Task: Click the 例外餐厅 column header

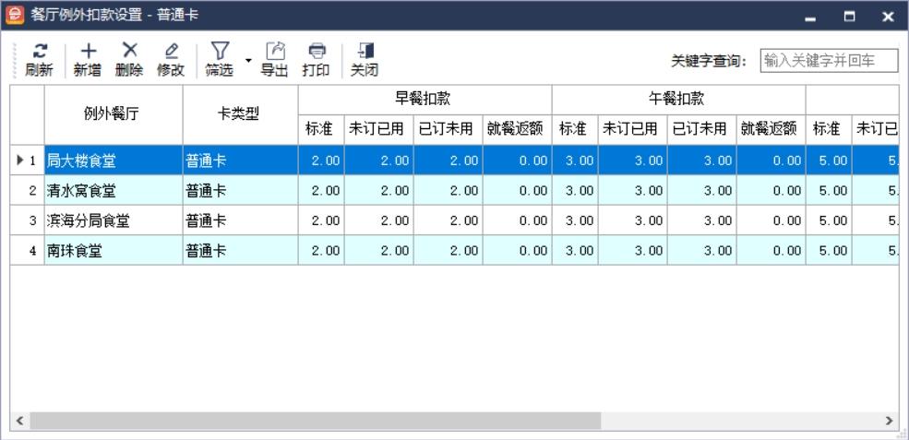Action: [x=114, y=114]
